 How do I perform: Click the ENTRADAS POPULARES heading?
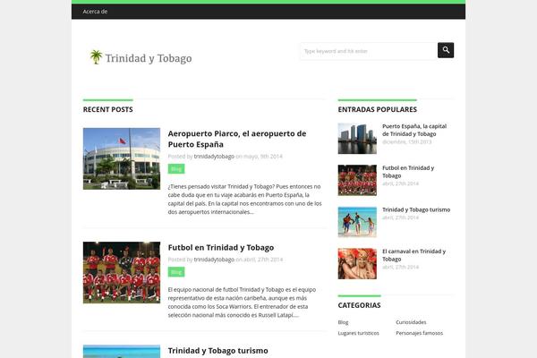click(378, 109)
